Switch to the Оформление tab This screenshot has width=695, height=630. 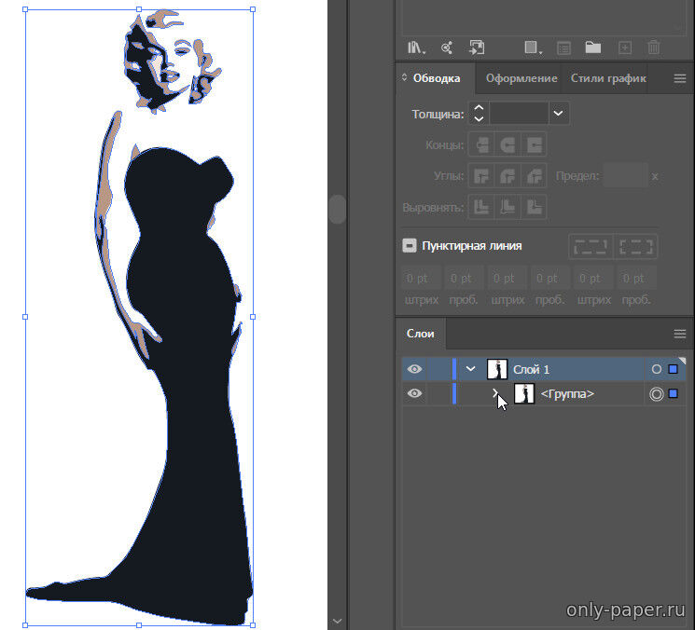[x=521, y=78]
